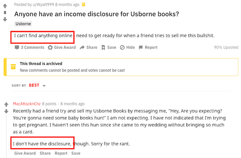Viewport: 241px width, 158px height.
Task: Hide this post
Action: pos(127,47)
